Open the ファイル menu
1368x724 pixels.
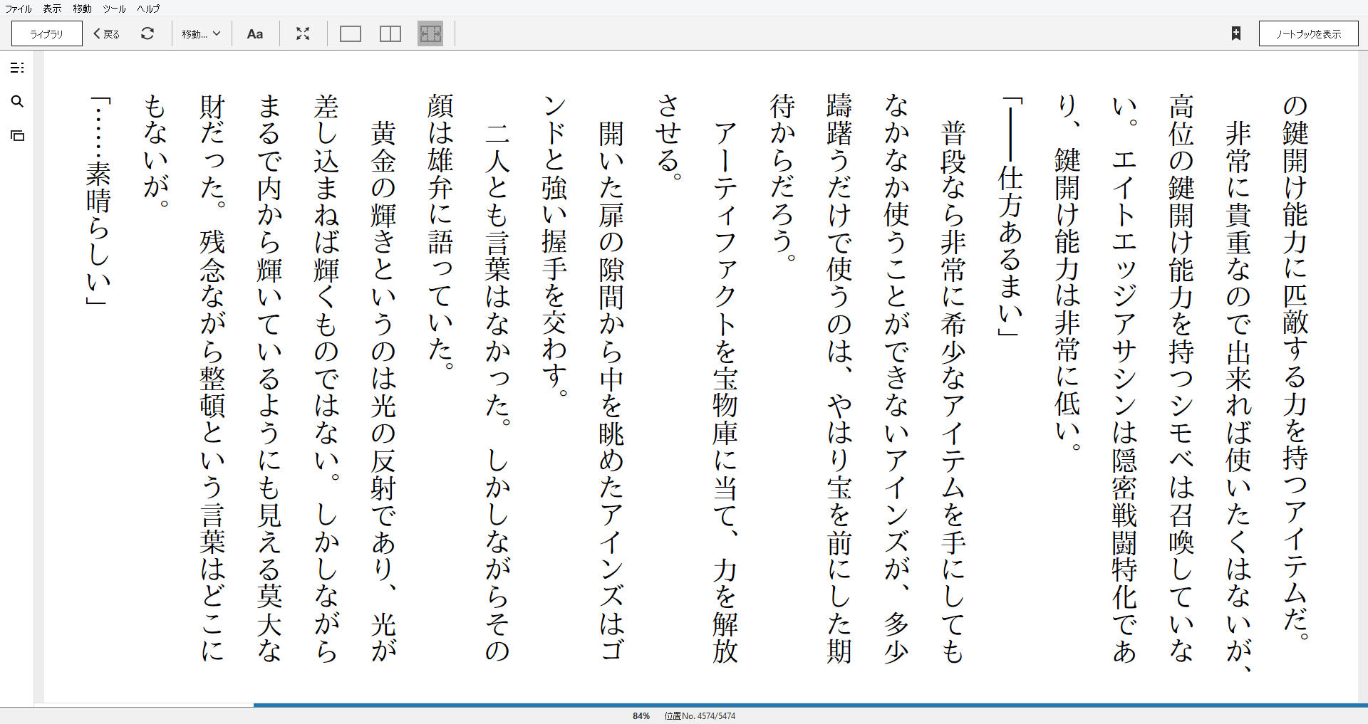point(19,9)
